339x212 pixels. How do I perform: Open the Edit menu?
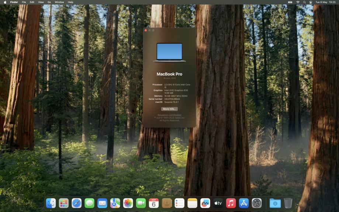click(32, 2)
